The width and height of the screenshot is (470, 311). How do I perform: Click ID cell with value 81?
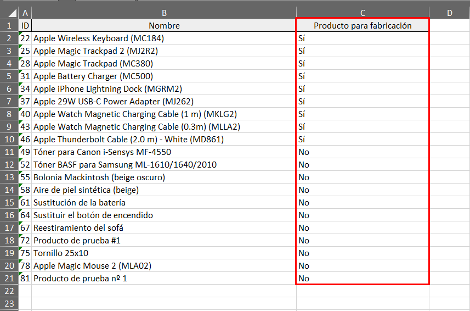(25, 278)
